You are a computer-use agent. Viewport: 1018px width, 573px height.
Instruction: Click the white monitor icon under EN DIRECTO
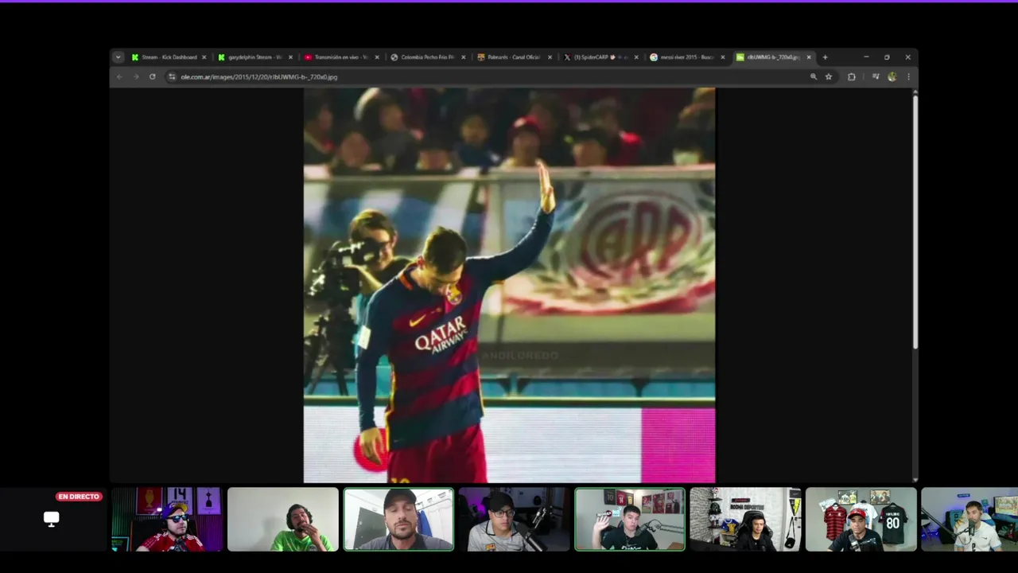pyautogui.click(x=51, y=520)
